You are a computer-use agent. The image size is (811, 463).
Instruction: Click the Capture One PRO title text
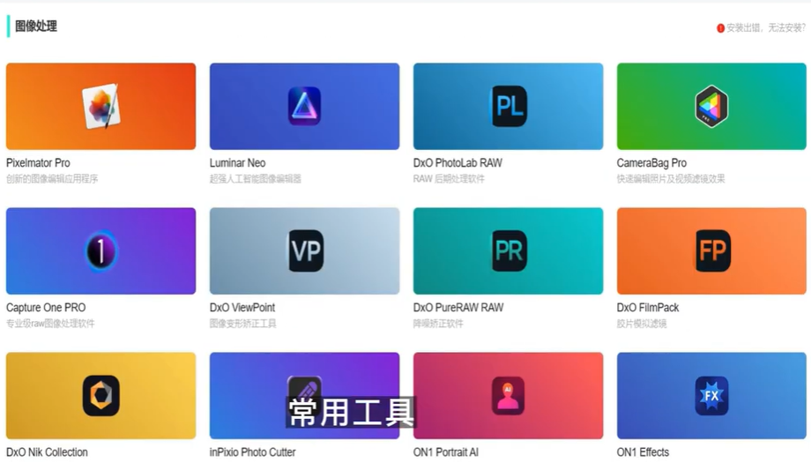point(46,308)
